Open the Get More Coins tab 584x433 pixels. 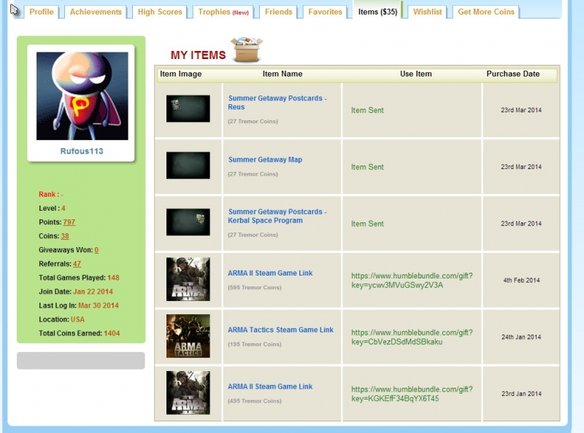[x=486, y=12]
